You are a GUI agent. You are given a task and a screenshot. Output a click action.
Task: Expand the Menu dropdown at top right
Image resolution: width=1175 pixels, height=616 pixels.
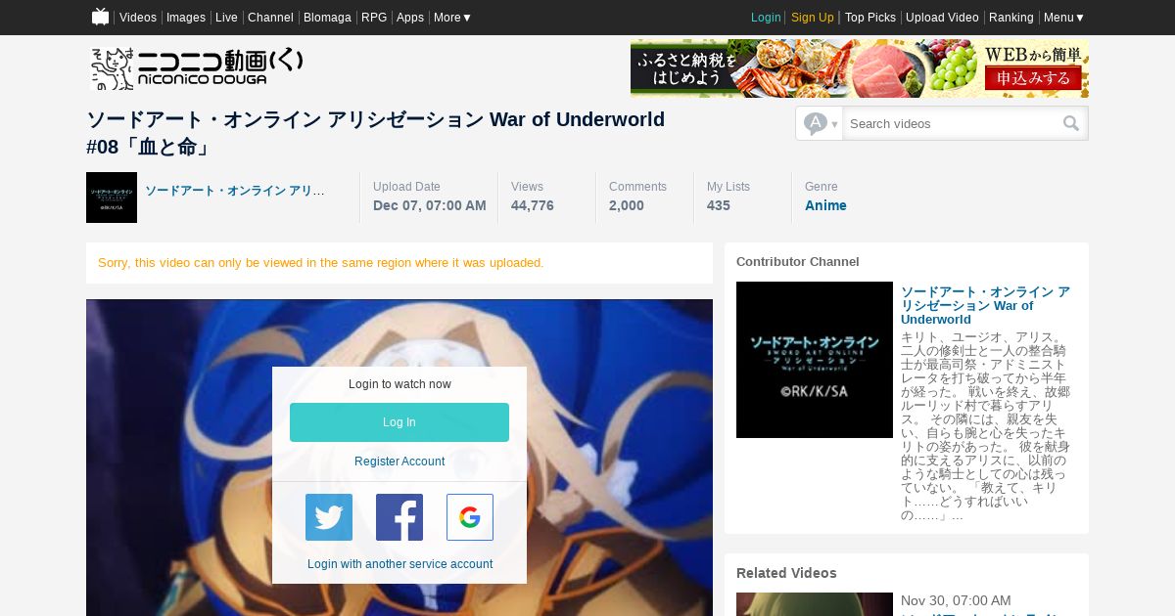tap(1063, 18)
